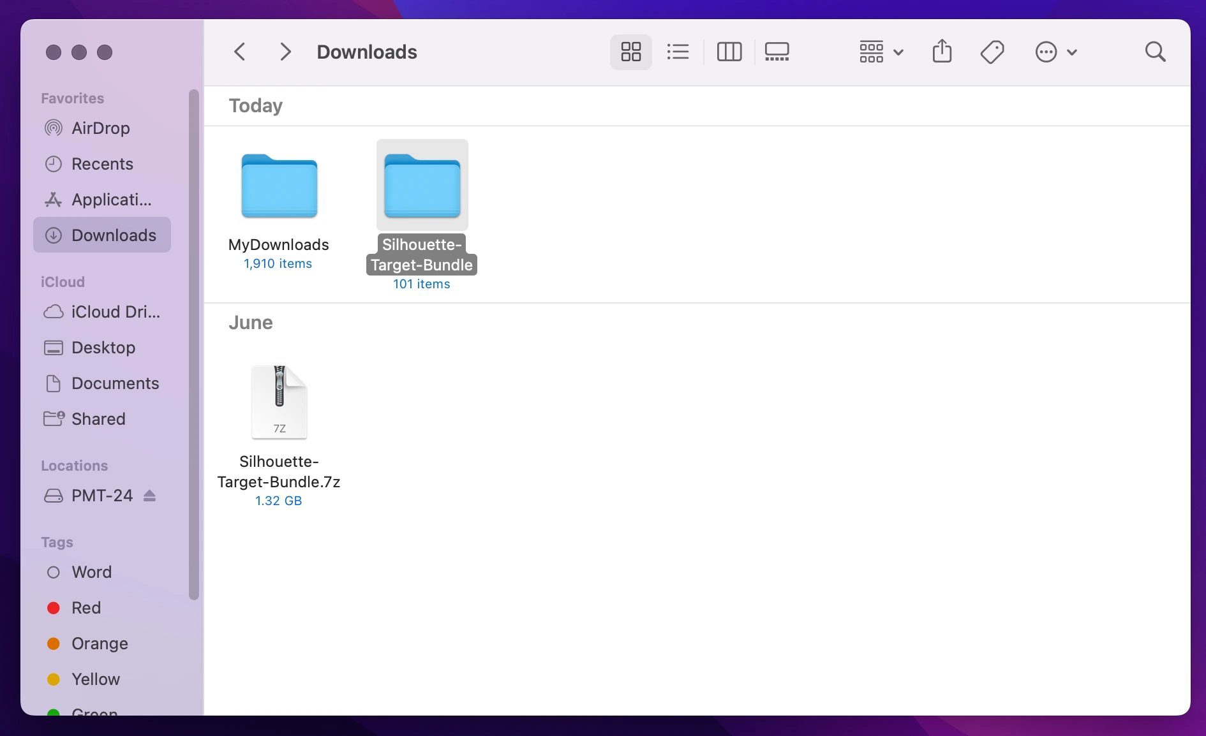Screen dimensions: 1206x736
Task: Click the Downloads window title
Action: [x=367, y=52]
